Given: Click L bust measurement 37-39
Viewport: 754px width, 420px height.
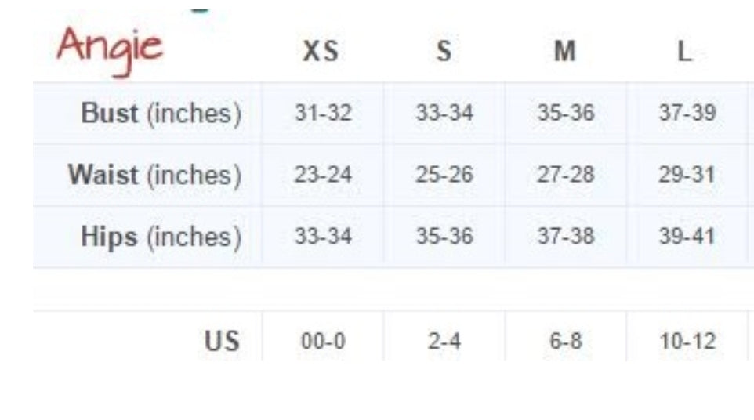Looking at the screenshot, I should pos(687,114).
